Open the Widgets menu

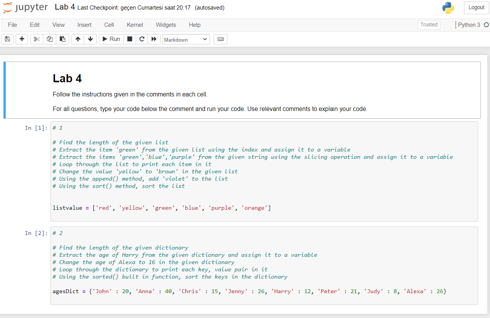point(165,24)
